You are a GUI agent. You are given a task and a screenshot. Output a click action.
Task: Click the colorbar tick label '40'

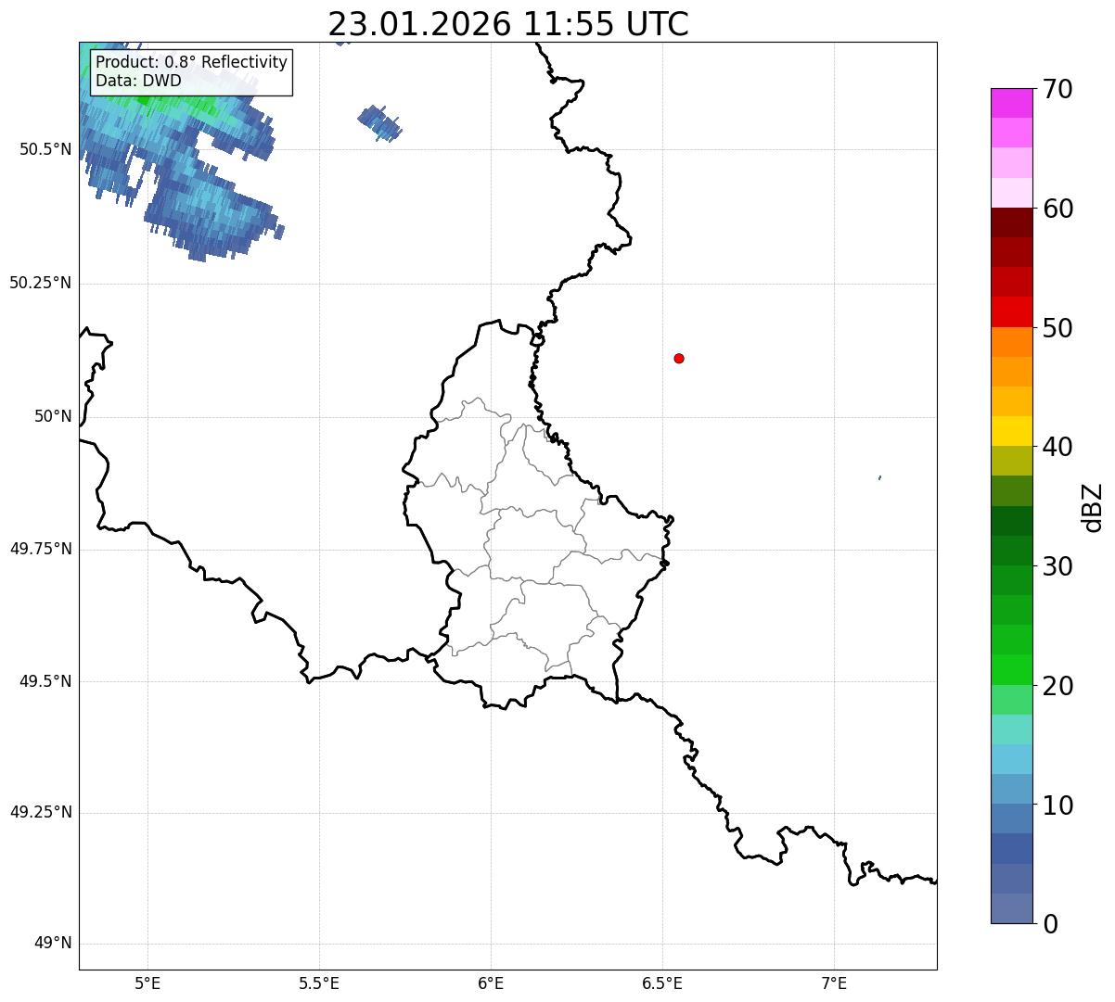(1057, 447)
